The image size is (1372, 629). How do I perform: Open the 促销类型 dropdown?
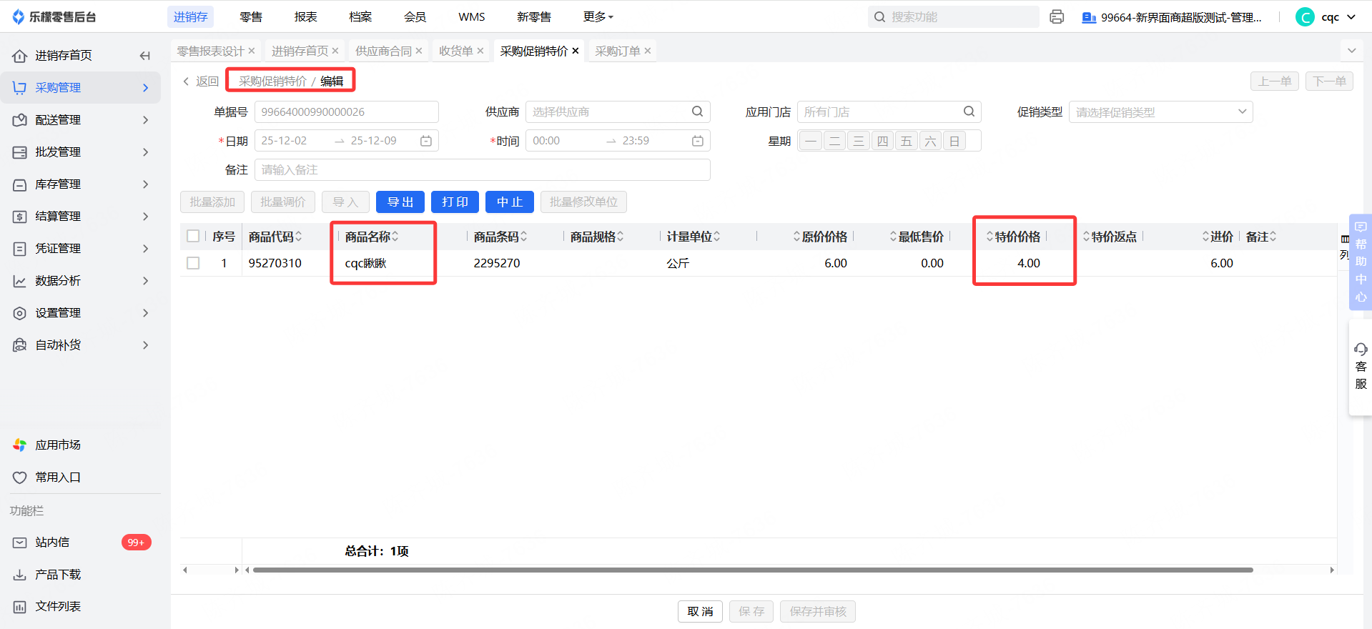(x=1160, y=112)
